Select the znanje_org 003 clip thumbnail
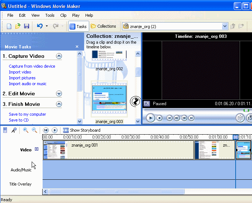252x203 pixels. tap(109, 99)
